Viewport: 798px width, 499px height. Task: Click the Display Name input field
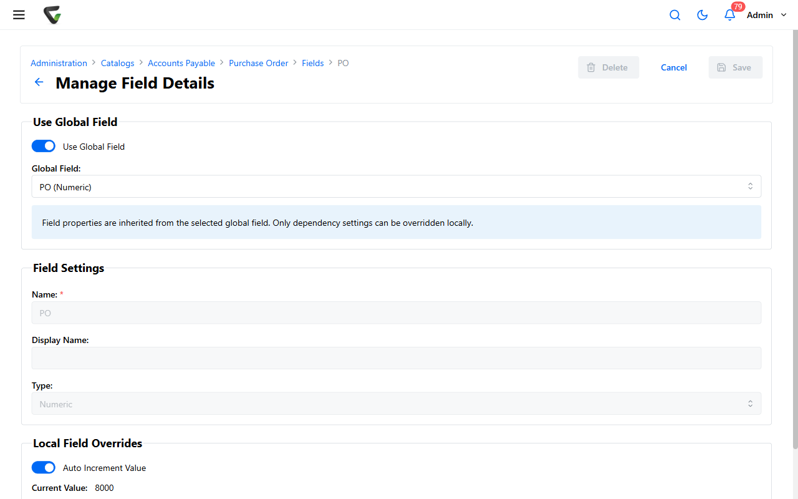pos(397,358)
